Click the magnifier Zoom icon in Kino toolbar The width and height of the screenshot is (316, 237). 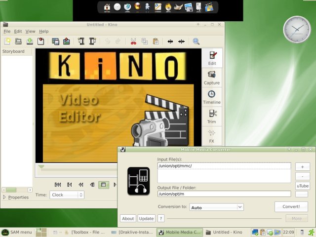tap(196, 41)
